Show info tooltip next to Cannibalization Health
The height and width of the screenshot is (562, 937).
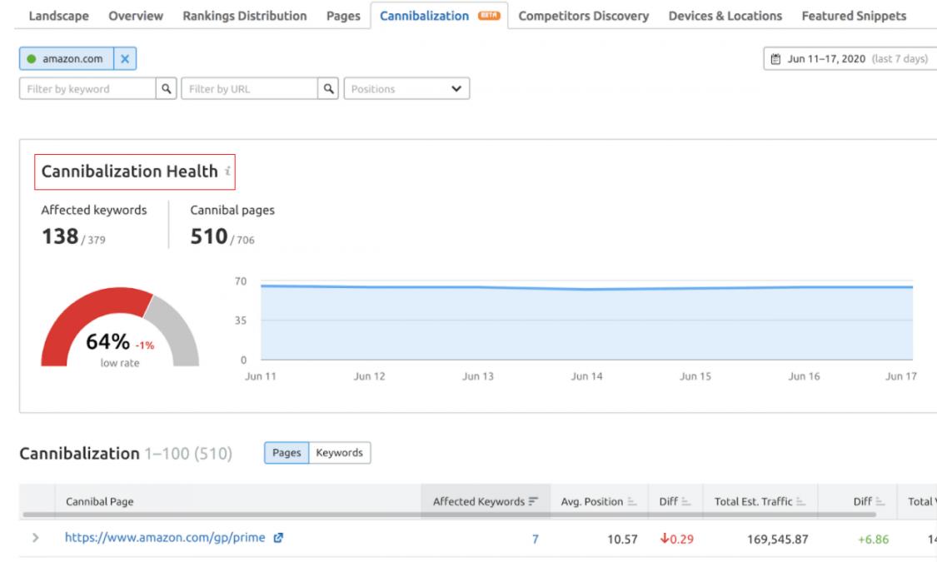pos(227,172)
